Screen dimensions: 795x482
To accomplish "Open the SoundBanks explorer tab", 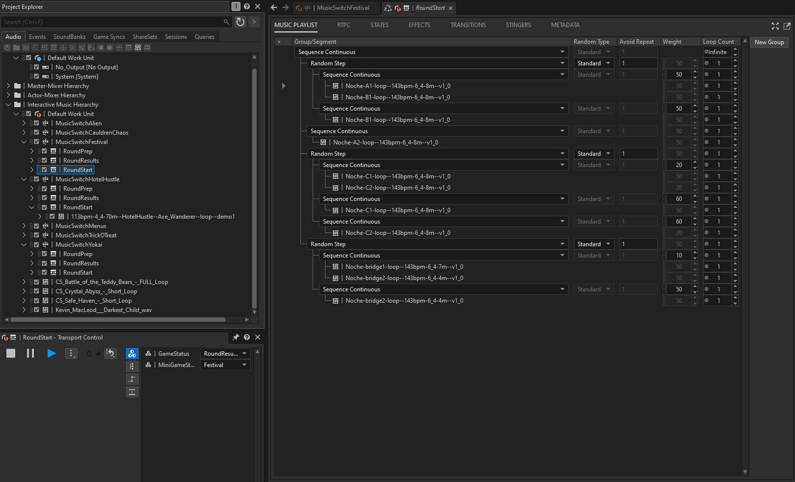I will coord(69,37).
